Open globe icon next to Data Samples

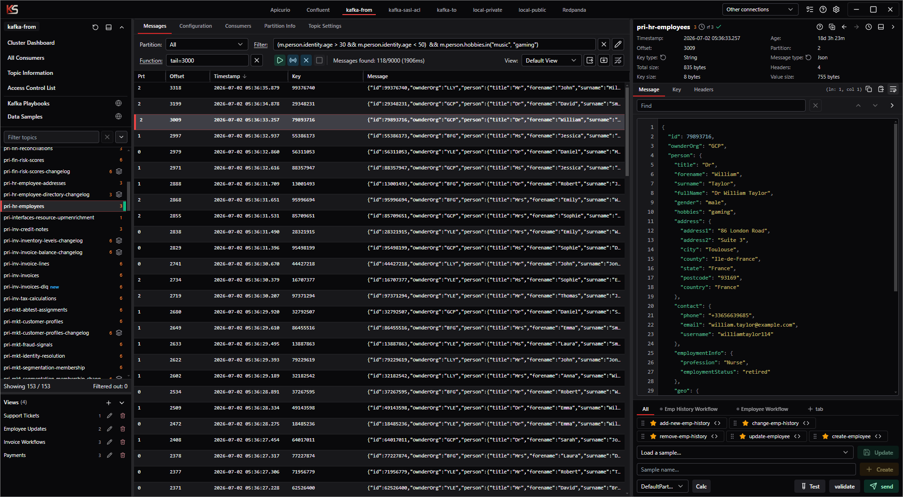coord(119,116)
